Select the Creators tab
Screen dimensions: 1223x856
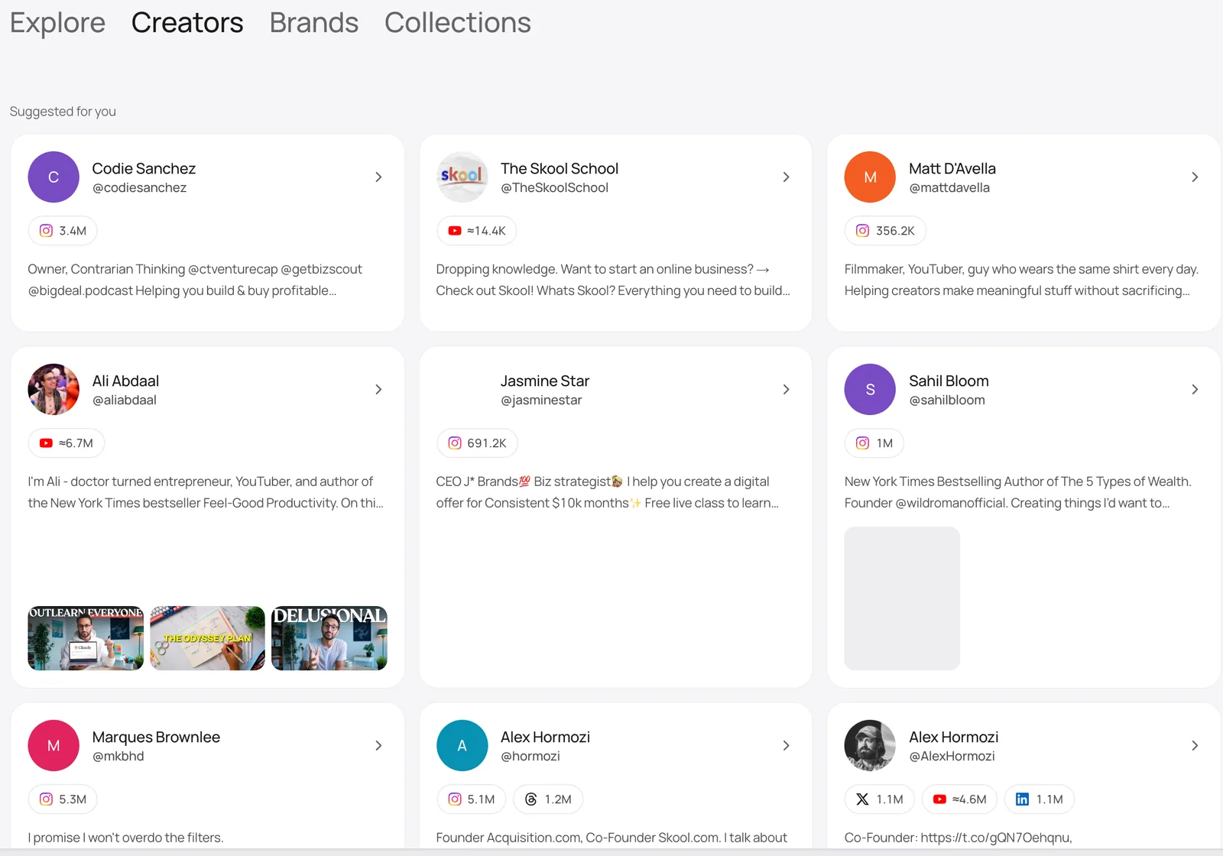point(187,23)
